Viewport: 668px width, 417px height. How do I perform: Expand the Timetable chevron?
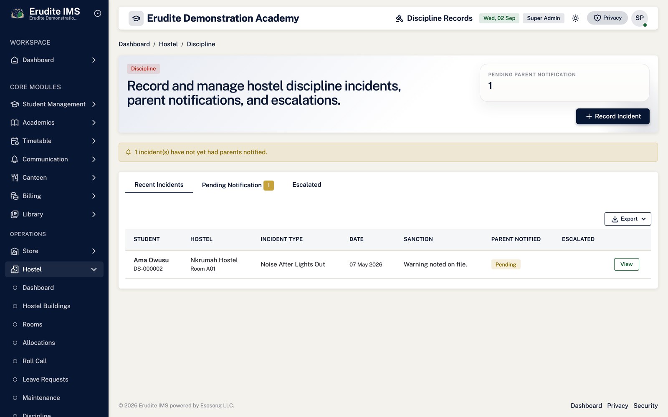pos(94,141)
